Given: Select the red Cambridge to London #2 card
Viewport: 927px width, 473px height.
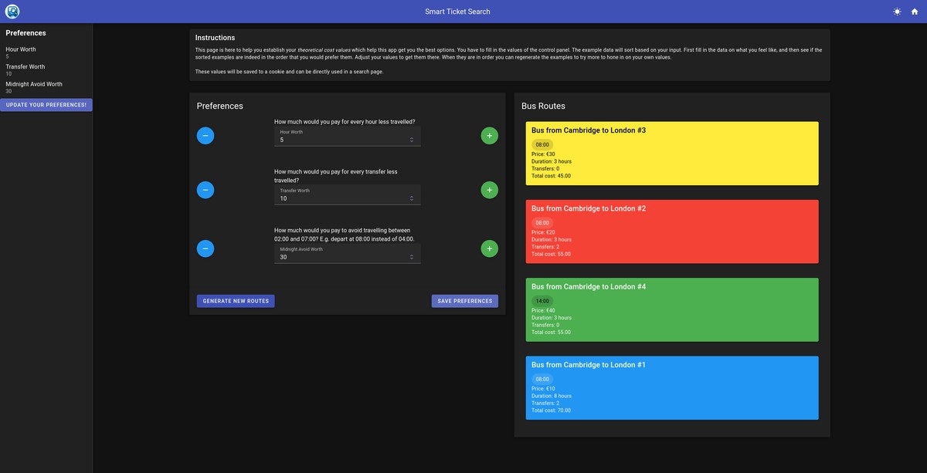Looking at the screenshot, I should click(671, 231).
